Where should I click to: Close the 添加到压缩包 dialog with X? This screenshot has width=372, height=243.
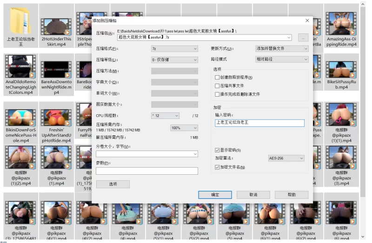point(307,20)
